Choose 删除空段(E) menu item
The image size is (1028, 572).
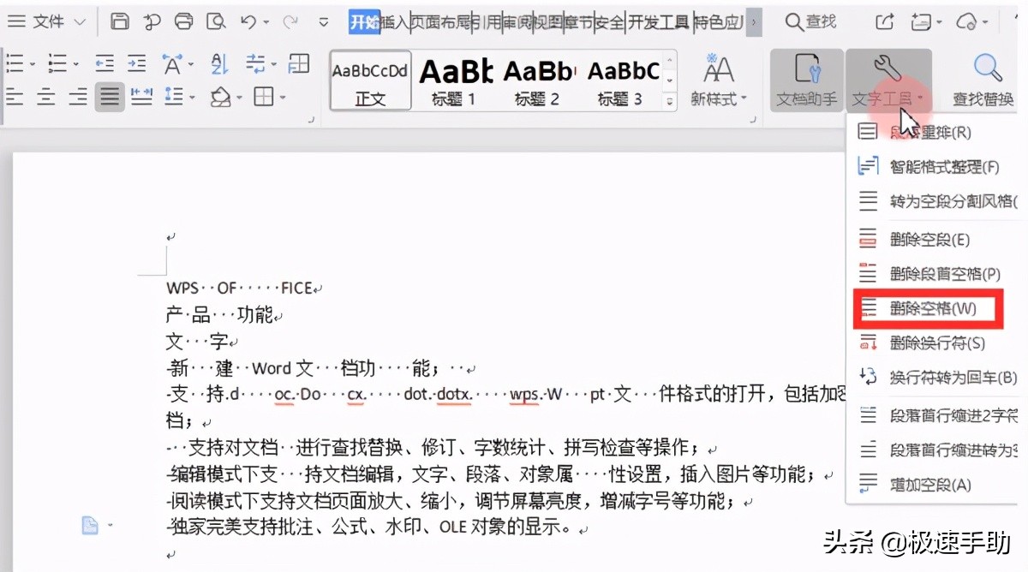point(931,240)
